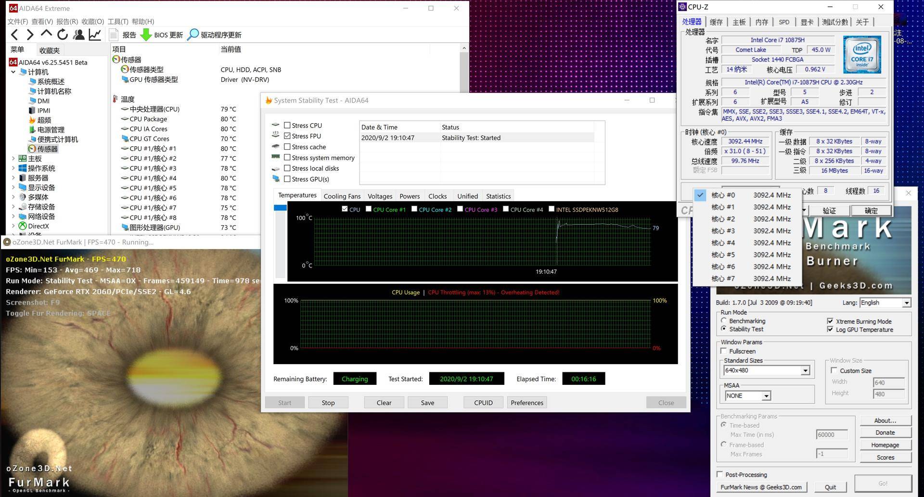The image size is (924, 497).
Task: Enable Stress local disks checkbox
Action: coord(287,168)
